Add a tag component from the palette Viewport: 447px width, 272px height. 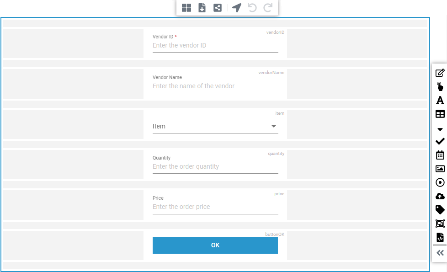click(440, 209)
